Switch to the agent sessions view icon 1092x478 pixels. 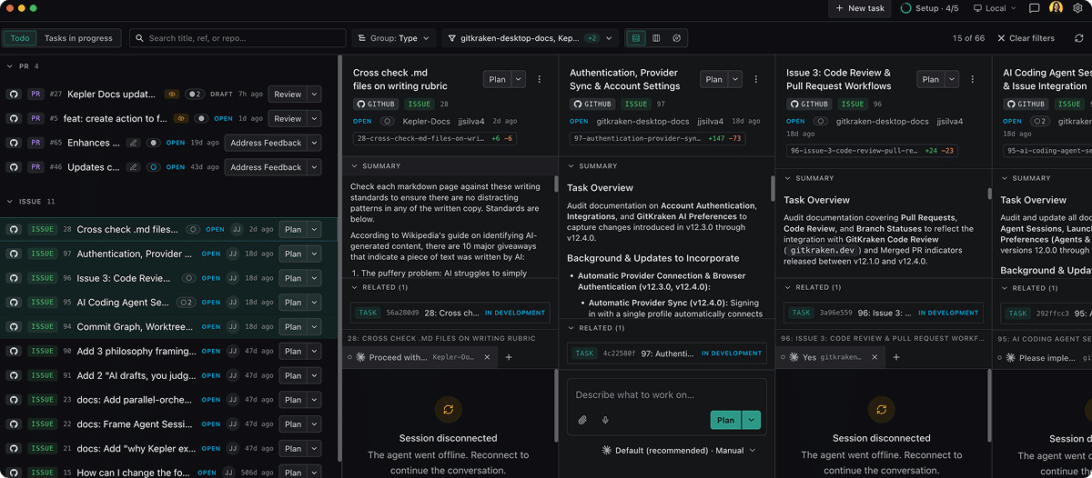coord(676,38)
